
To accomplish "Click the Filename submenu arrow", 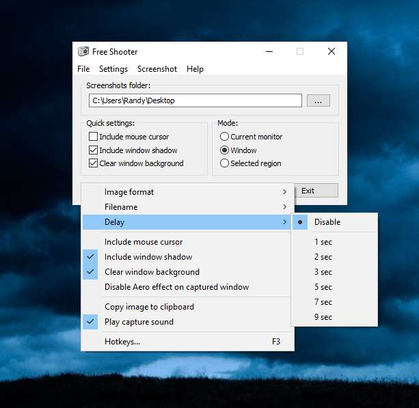I will [284, 207].
